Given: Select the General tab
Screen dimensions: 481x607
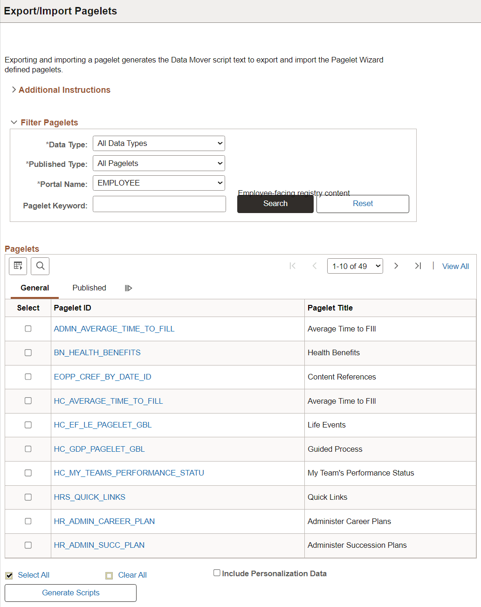Looking at the screenshot, I should pos(34,288).
